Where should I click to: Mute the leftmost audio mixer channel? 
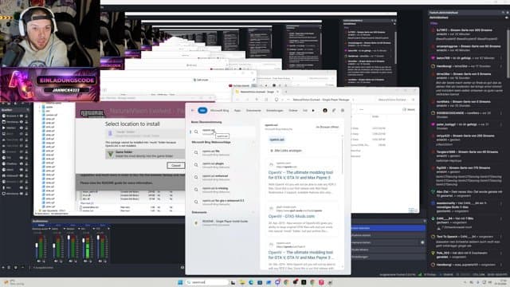point(39,261)
